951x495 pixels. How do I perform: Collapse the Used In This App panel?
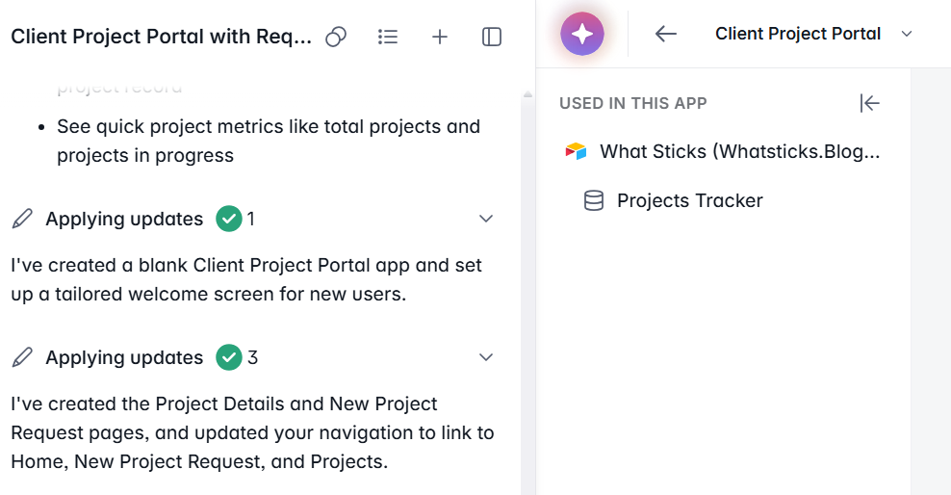(870, 103)
